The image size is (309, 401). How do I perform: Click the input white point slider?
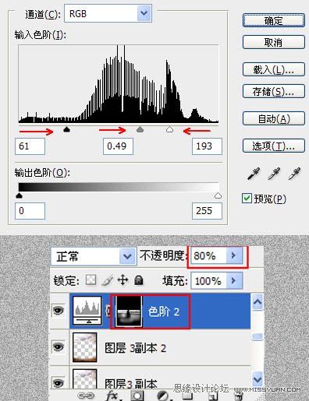pyautogui.click(x=169, y=129)
